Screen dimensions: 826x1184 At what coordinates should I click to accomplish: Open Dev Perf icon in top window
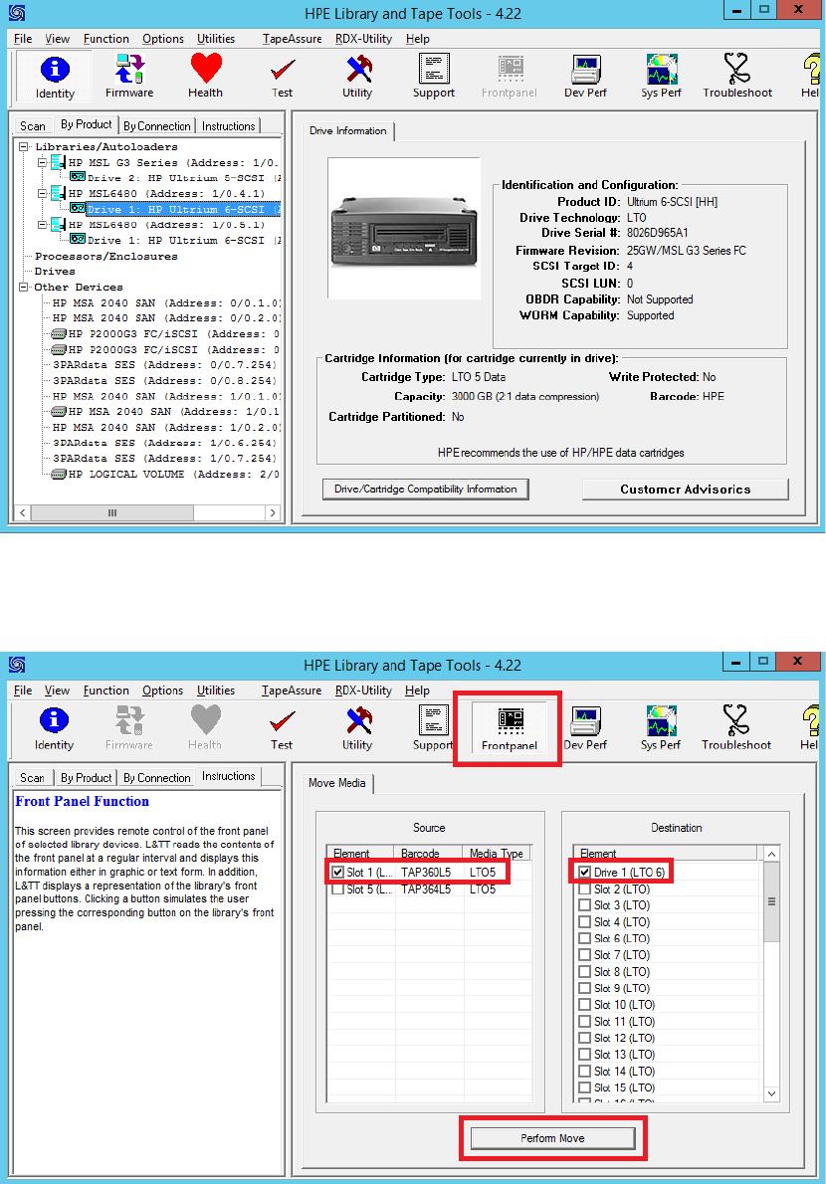pyautogui.click(x=585, y=77)
